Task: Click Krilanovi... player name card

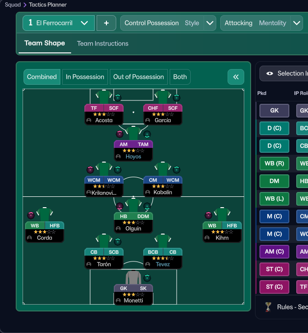Action: (104, 193)
